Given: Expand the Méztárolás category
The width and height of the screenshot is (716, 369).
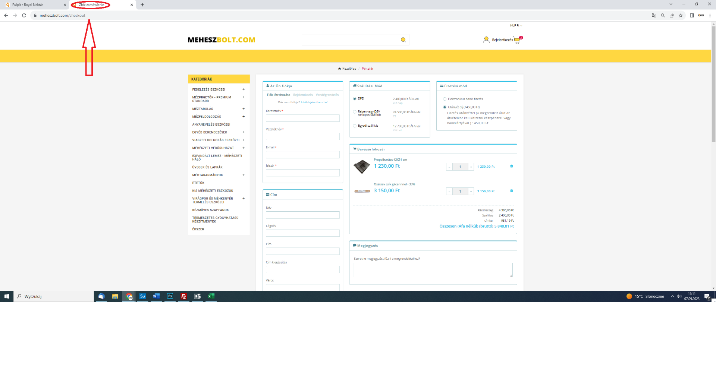Looking at the screenshot, I should [x=244, y=109].
